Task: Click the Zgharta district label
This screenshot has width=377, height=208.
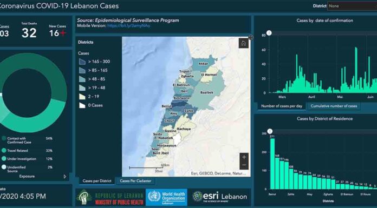Action: [x=188, y=76]
